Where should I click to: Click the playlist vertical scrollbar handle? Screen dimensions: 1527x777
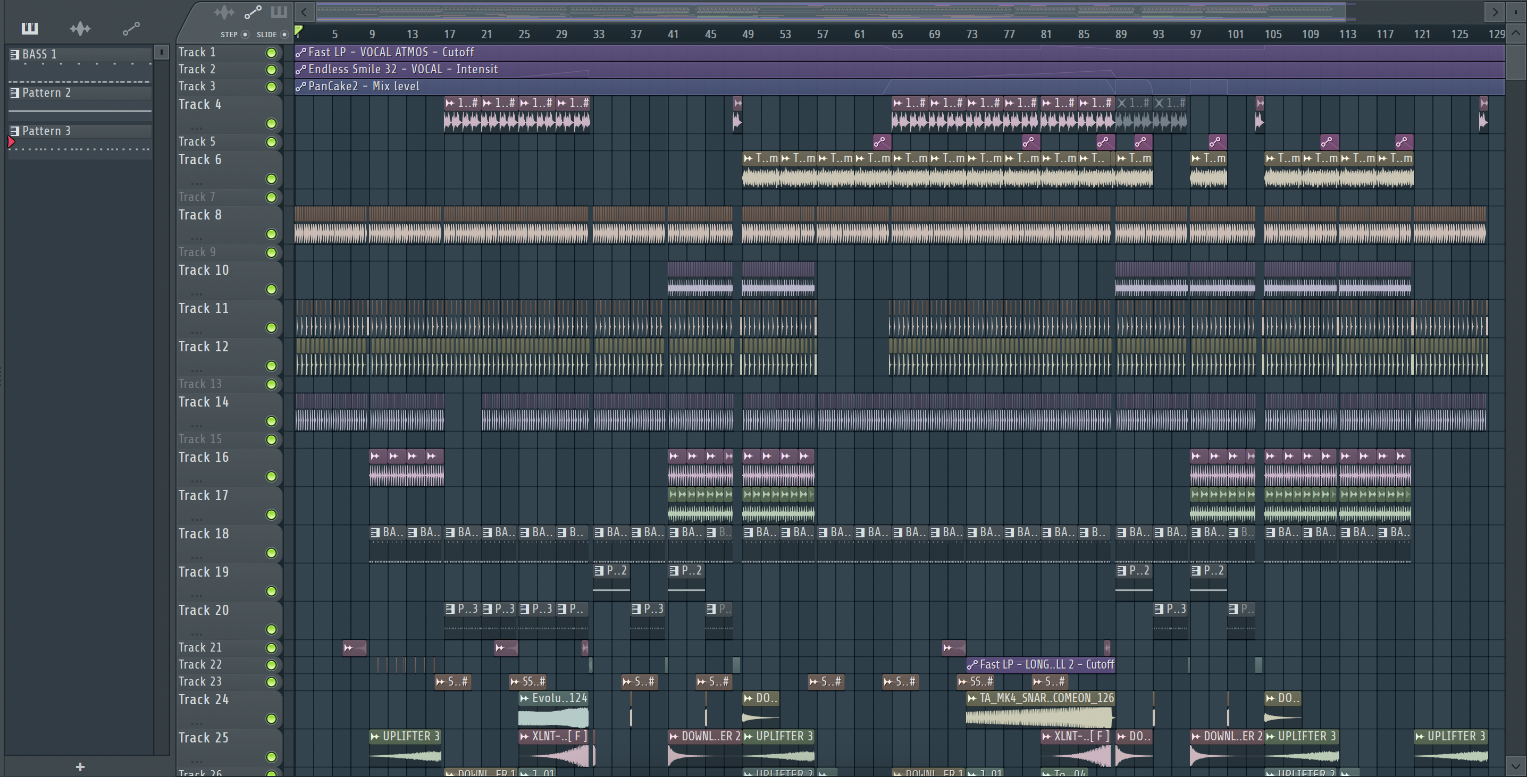pos(1516,61)
